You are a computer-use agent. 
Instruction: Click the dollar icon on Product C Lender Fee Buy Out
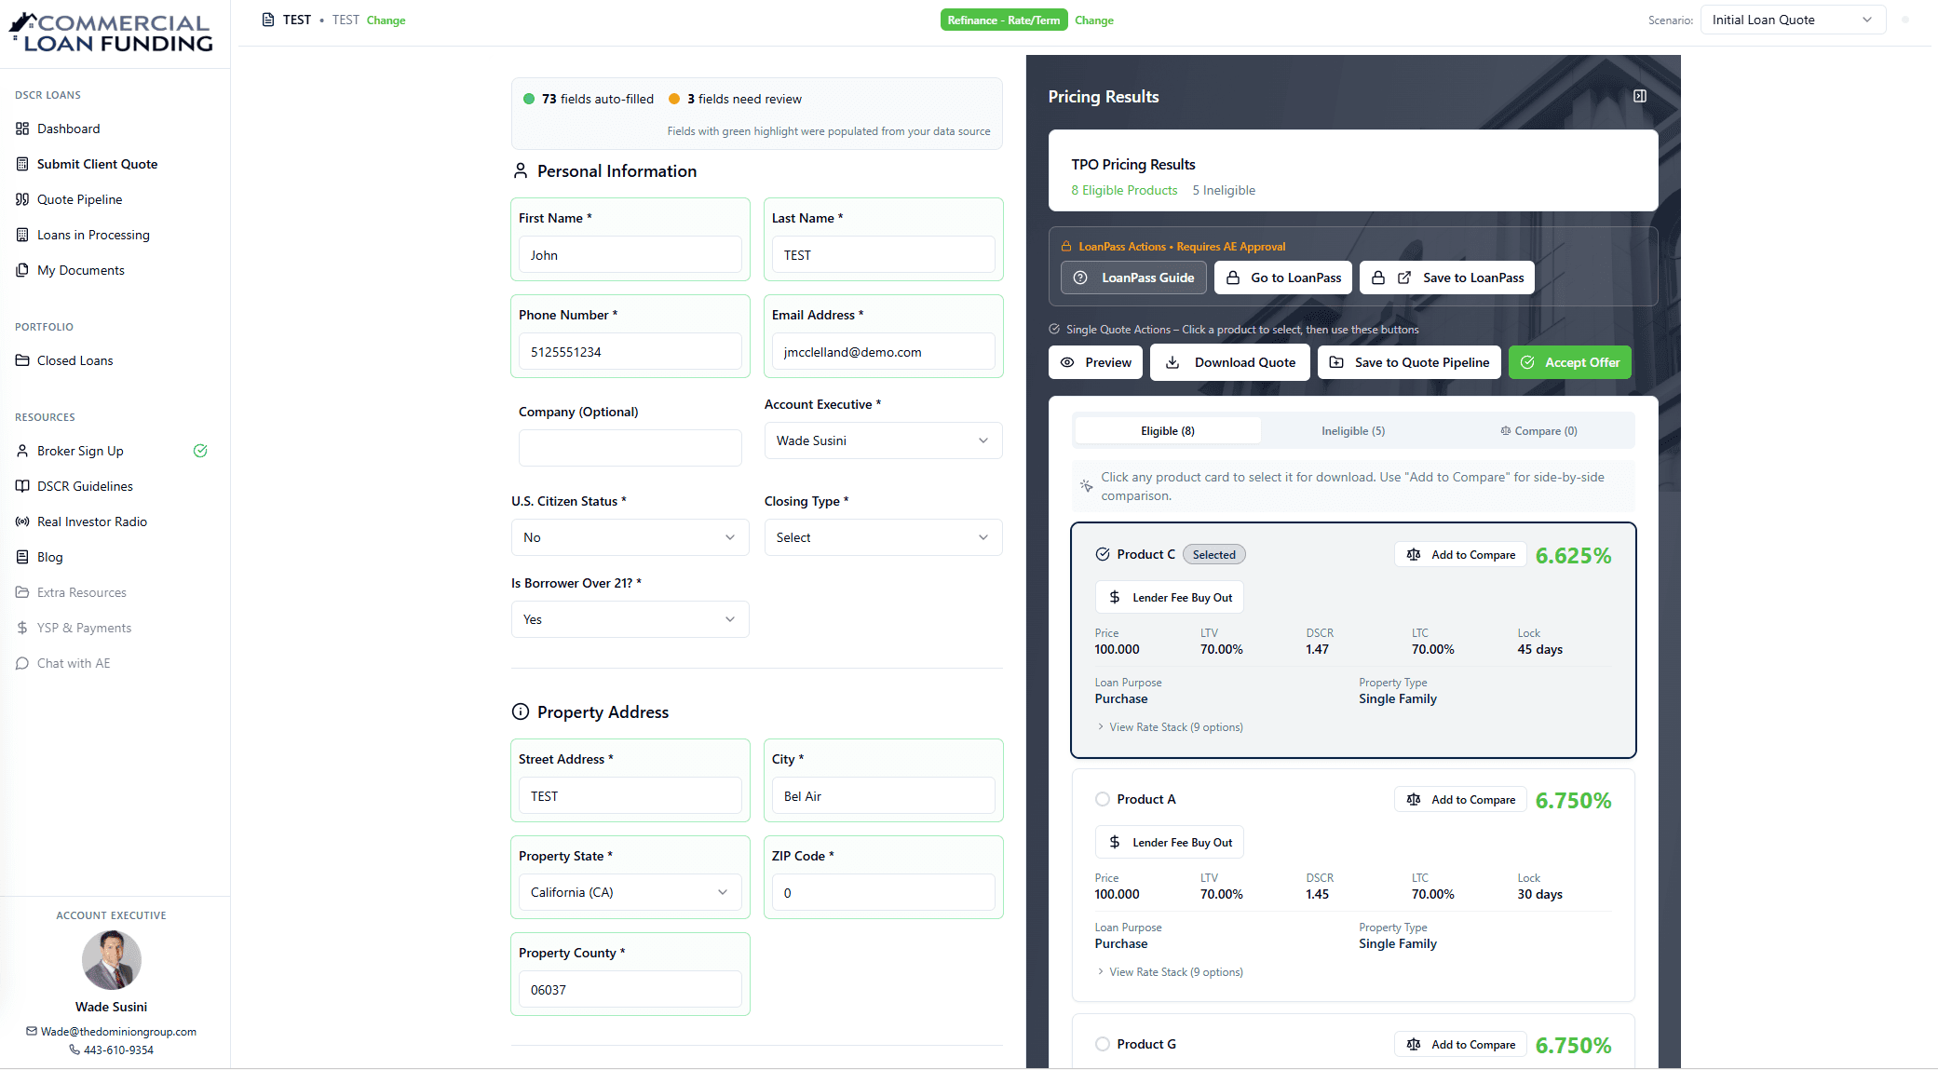point(1115,597)
